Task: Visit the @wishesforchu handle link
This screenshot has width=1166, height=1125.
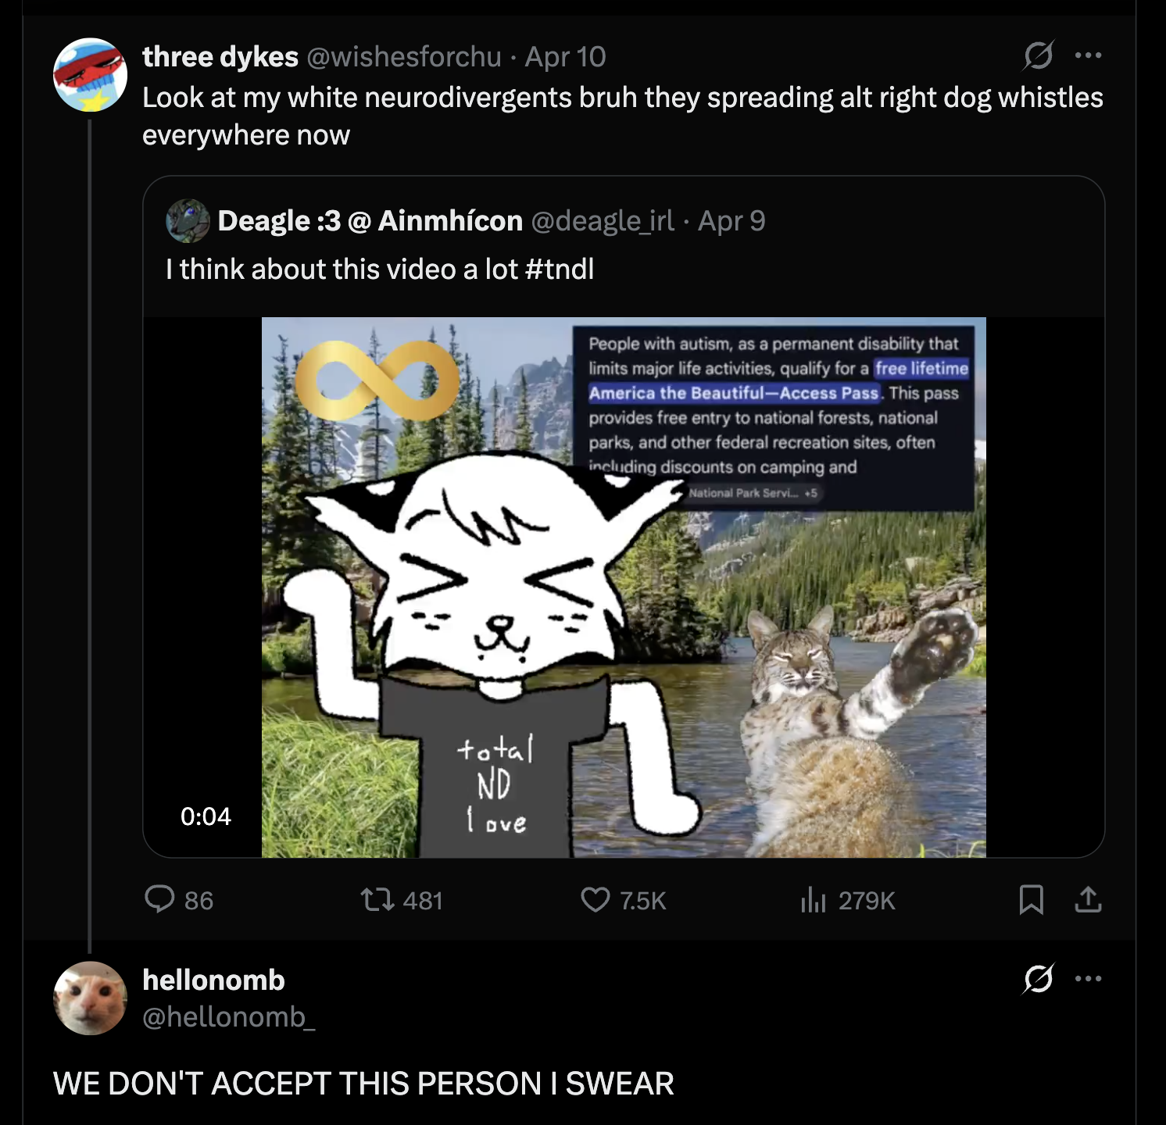Action: coord(403,57)
